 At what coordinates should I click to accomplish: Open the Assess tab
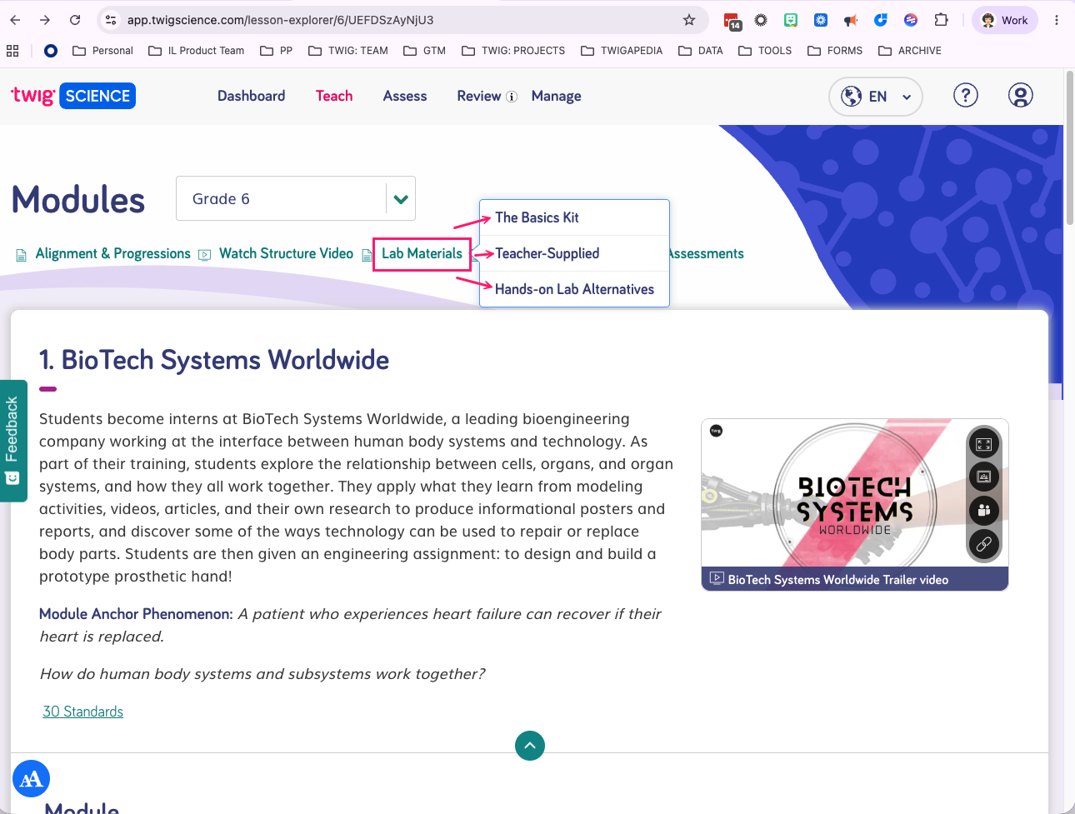tap(405, 96)
